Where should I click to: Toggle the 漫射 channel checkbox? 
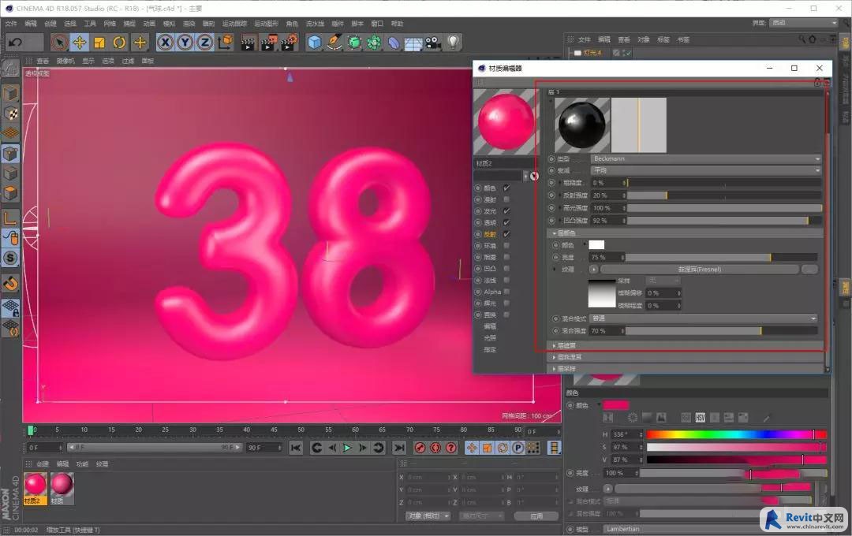(x=506, y=199)
